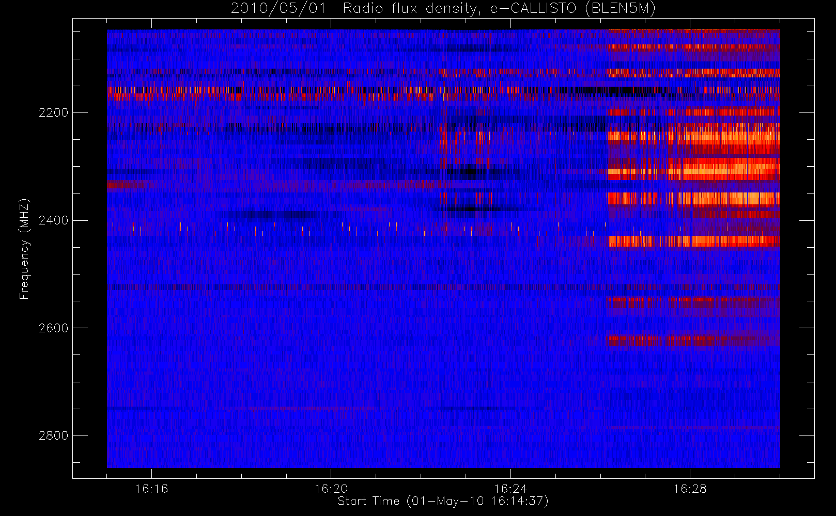Click the 2800 frequency tick label
The width and height of the screenshot is (836, 516).
(53, 436)
